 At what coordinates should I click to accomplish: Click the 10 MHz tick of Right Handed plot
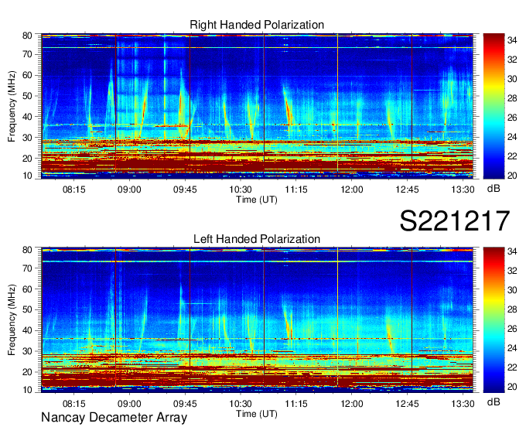[27, 176]
